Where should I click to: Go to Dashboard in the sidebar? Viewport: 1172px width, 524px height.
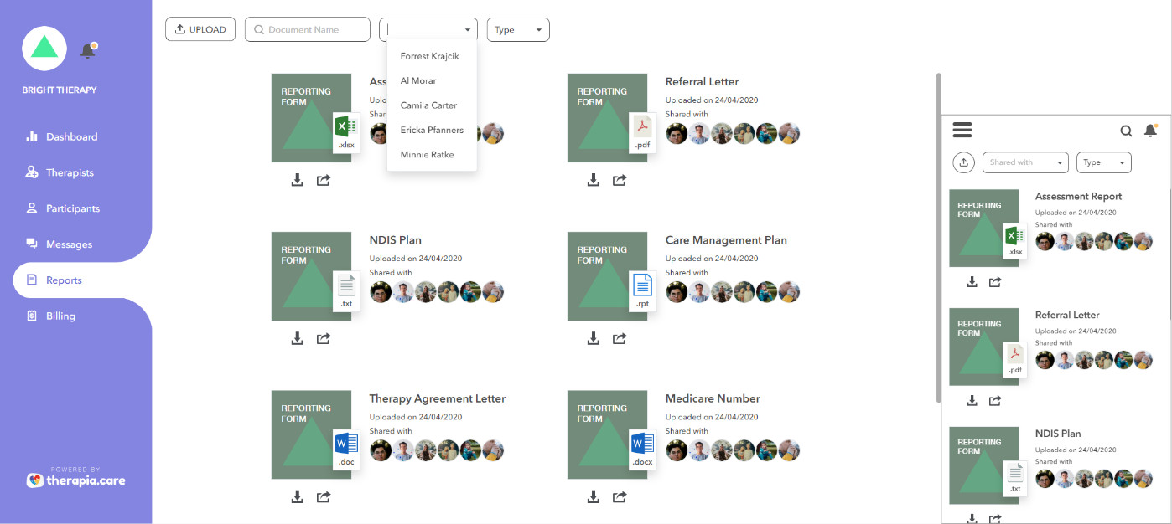point(71,136)
